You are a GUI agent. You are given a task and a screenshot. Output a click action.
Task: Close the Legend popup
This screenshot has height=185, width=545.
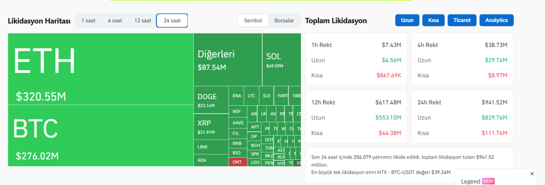click(532, 174)
